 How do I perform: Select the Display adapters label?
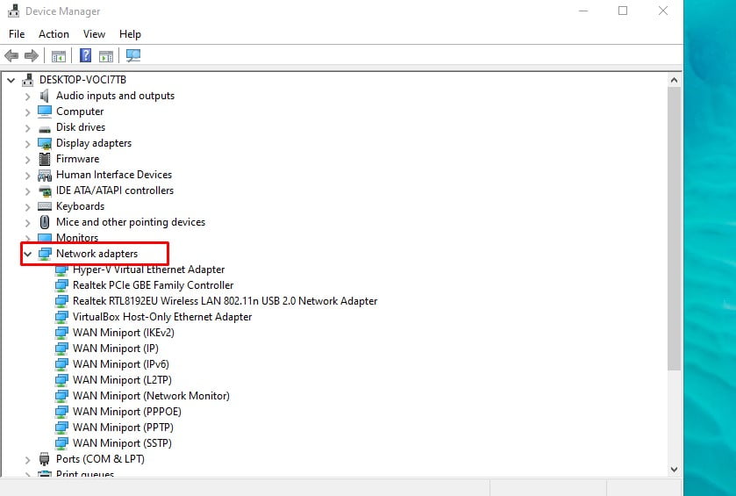coord(94,143)
